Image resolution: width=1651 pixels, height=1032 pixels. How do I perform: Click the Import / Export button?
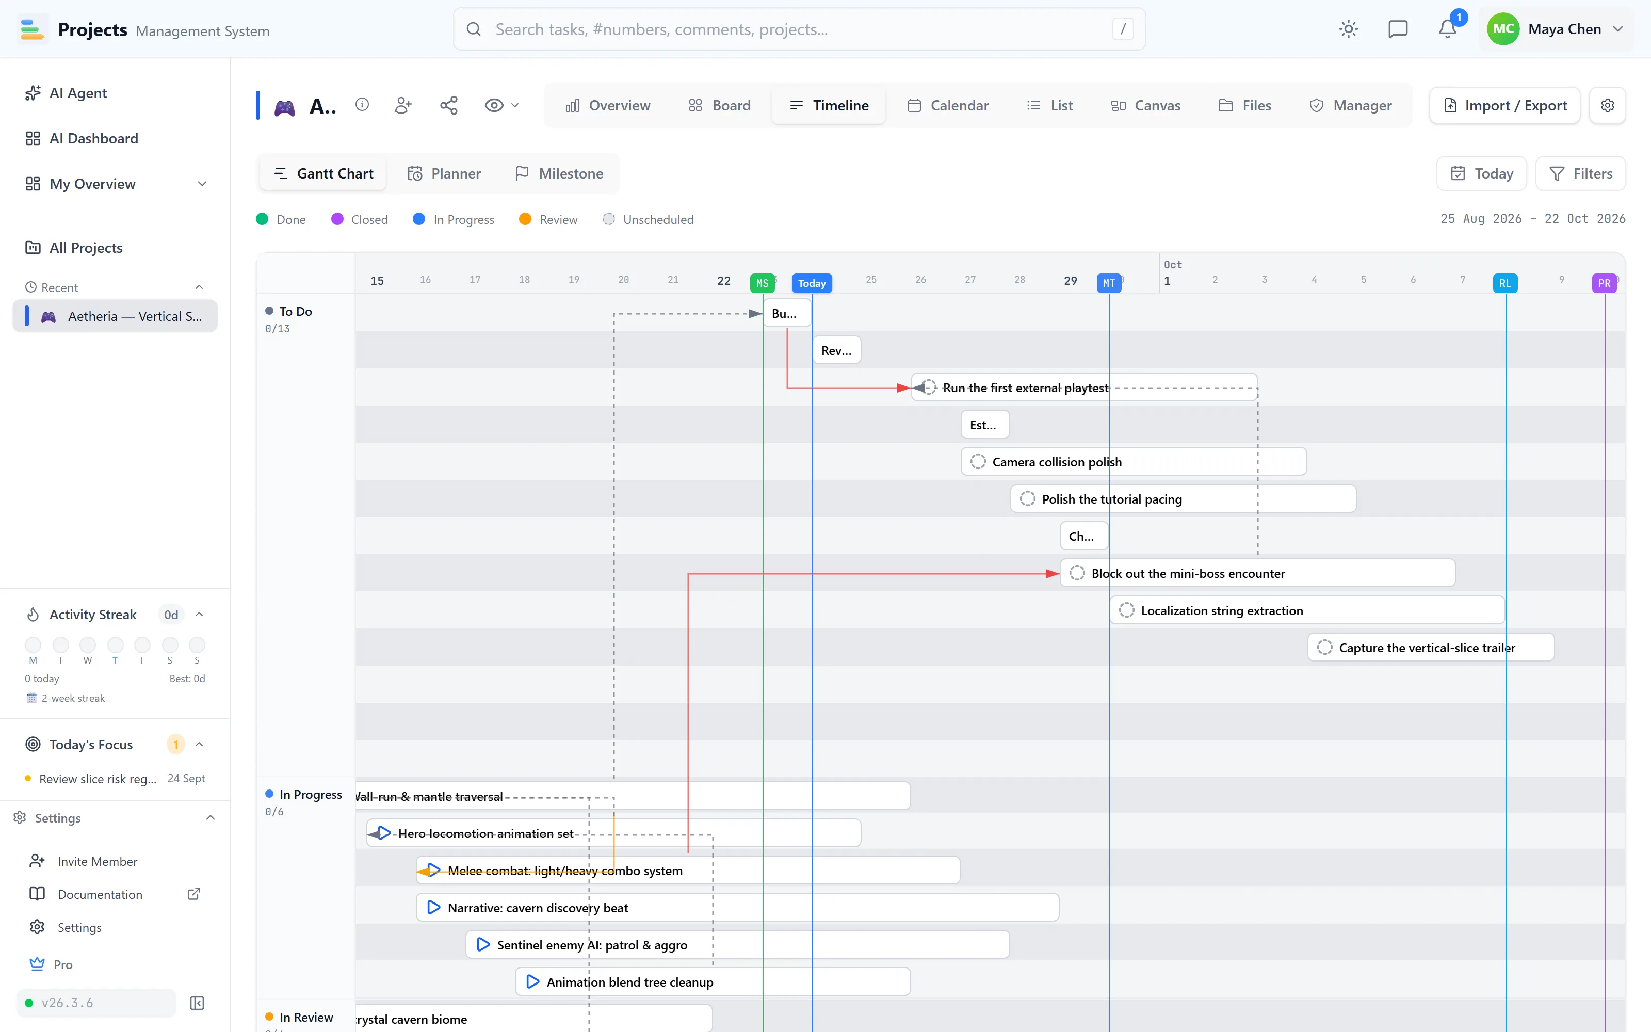tap(1505, 105)
